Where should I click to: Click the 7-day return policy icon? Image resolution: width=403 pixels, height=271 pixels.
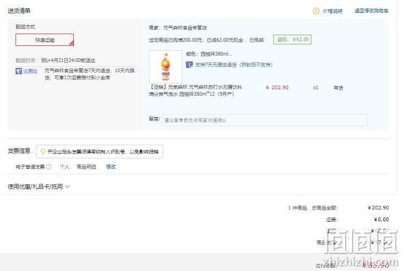click(189, 65)
